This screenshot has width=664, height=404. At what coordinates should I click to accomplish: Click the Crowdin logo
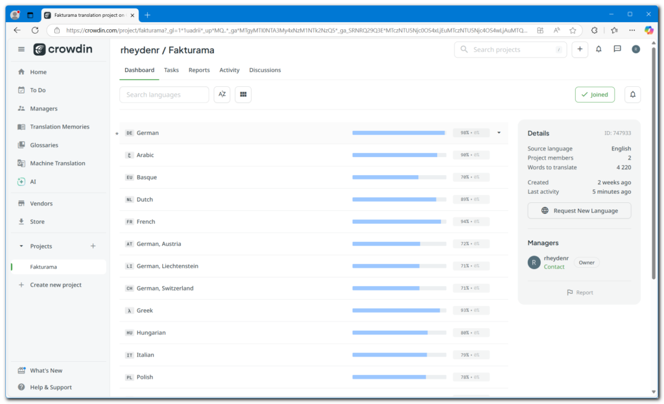click(x=63, y=49)
